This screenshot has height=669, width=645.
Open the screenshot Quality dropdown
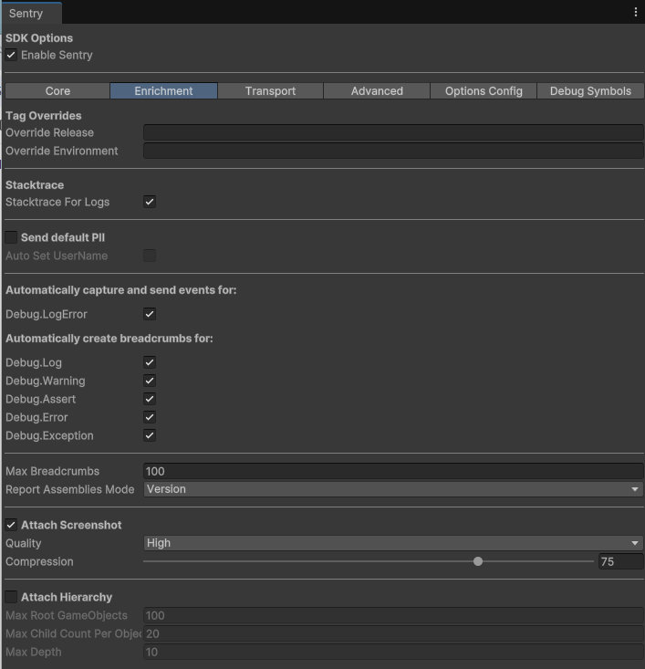[393, 543]
